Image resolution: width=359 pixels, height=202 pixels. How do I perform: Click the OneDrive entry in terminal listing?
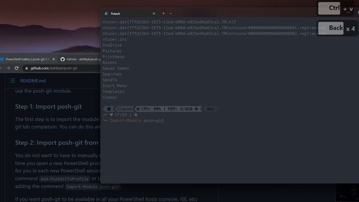[x=112, y=45]
